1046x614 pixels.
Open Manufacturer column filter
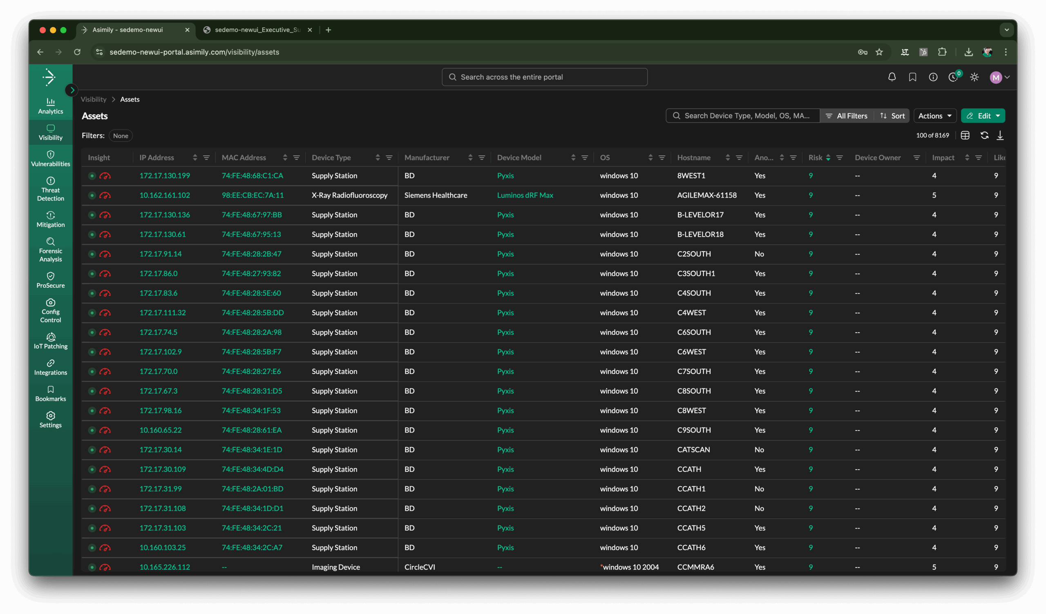(x=482, y=158)
